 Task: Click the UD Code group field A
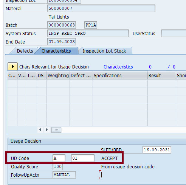(x=59, y=158)
